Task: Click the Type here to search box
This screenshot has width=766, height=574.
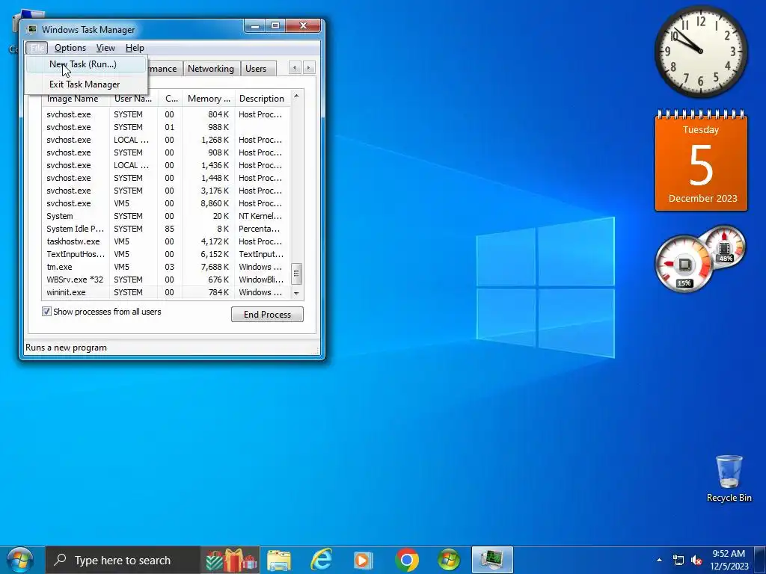Action: pos(123,561)
